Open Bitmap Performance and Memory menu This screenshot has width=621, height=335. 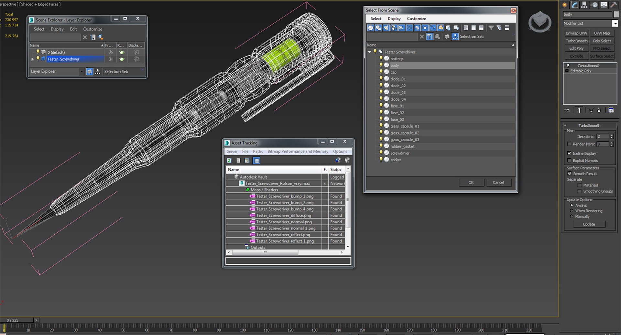tap(298, 151)
